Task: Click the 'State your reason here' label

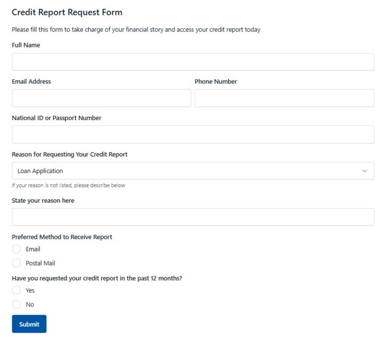Action: 43,201
